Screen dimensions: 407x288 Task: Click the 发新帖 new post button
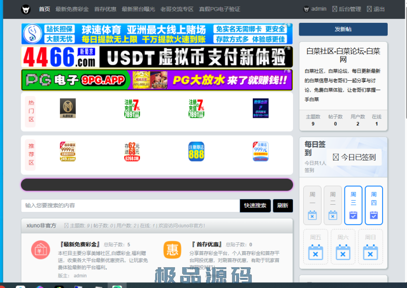point(343,29)
